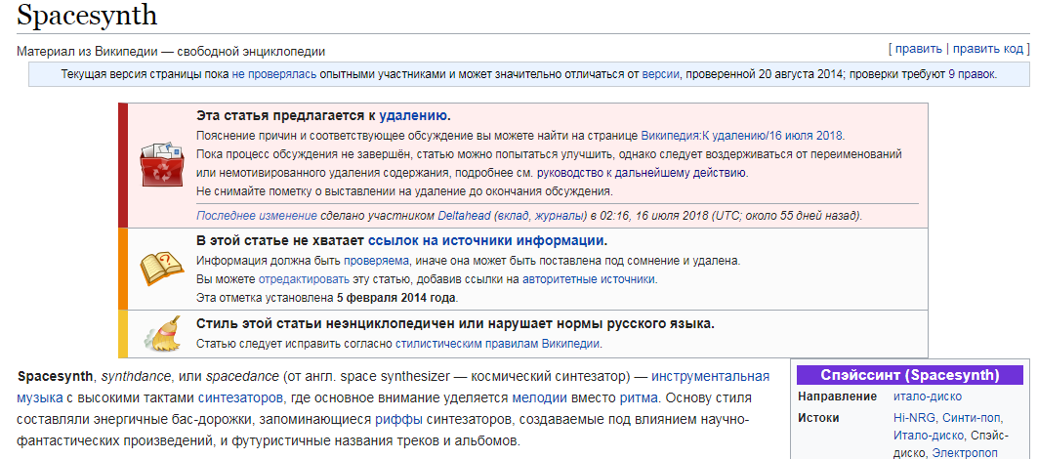Viewport: 1038px width, 459px height.
Task: Open 'Итало-диско' link in Истоки row
Action: click(x=928, y=436)
